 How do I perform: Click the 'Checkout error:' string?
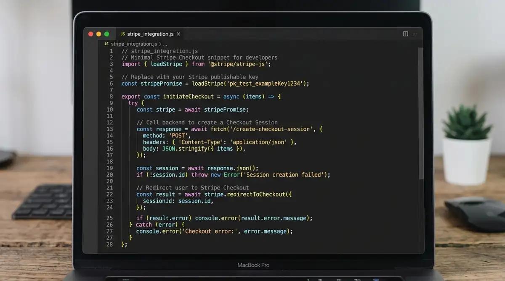coord(210,231)
